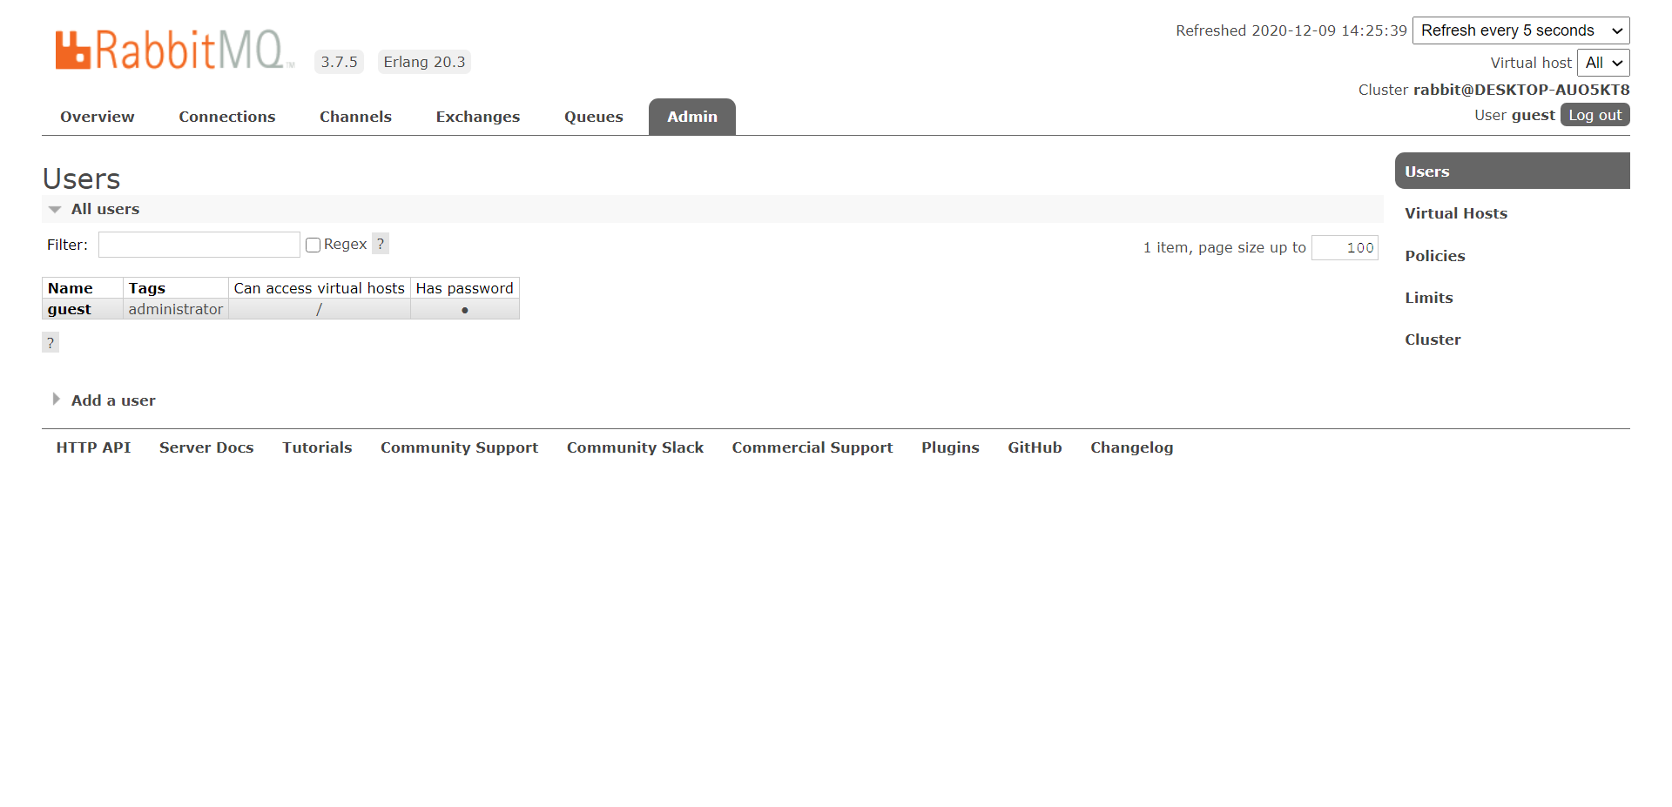Click the 3.7.5 version badge
Screen dimensions: 1672x807
tap(339, 62)
